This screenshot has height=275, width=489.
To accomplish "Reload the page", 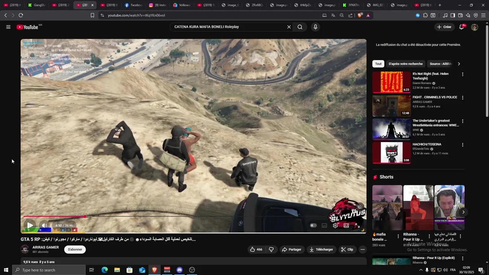I will [x=21, y=15].
